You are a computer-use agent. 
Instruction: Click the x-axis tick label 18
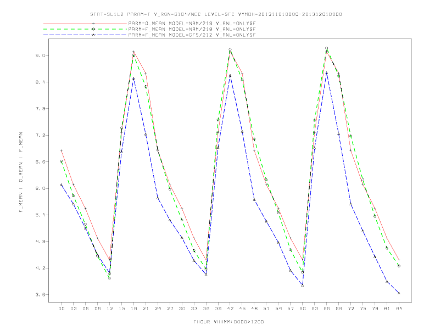coord(133,309)
